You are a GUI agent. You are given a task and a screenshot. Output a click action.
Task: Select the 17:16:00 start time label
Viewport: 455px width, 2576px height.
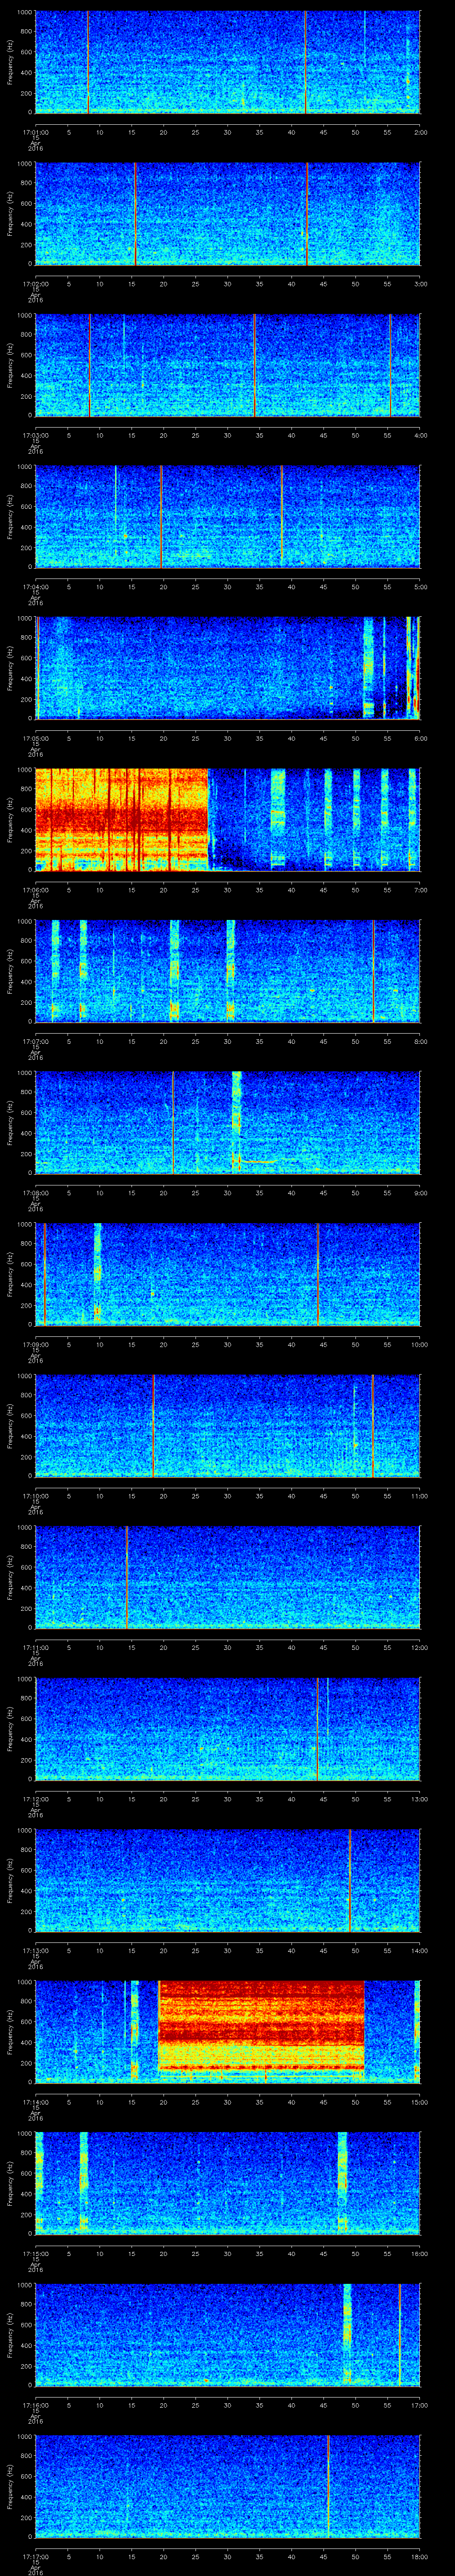(x=35, y=2405)
